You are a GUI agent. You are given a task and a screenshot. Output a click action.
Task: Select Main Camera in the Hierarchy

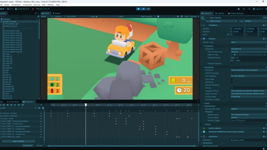[x=10, y=21]
